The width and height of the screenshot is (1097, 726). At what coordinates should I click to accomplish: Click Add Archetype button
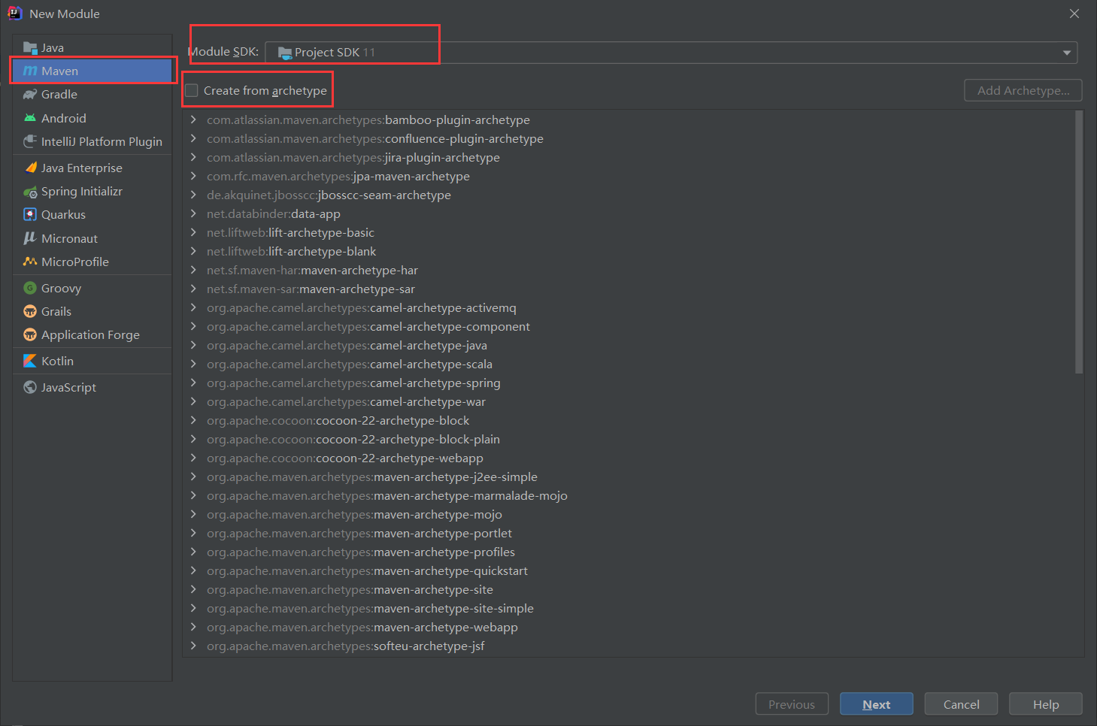point(1023,90)
